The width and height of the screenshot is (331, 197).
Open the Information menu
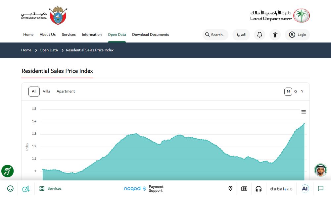tap(92, 34)
